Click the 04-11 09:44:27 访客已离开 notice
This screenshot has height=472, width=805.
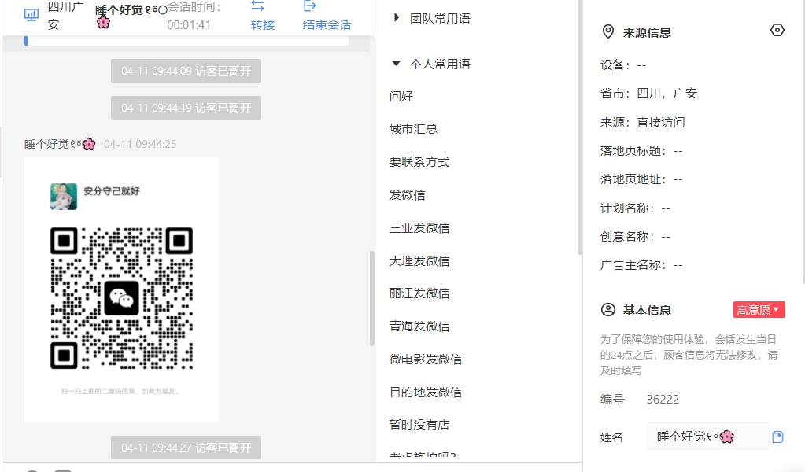tap(186, 448)
